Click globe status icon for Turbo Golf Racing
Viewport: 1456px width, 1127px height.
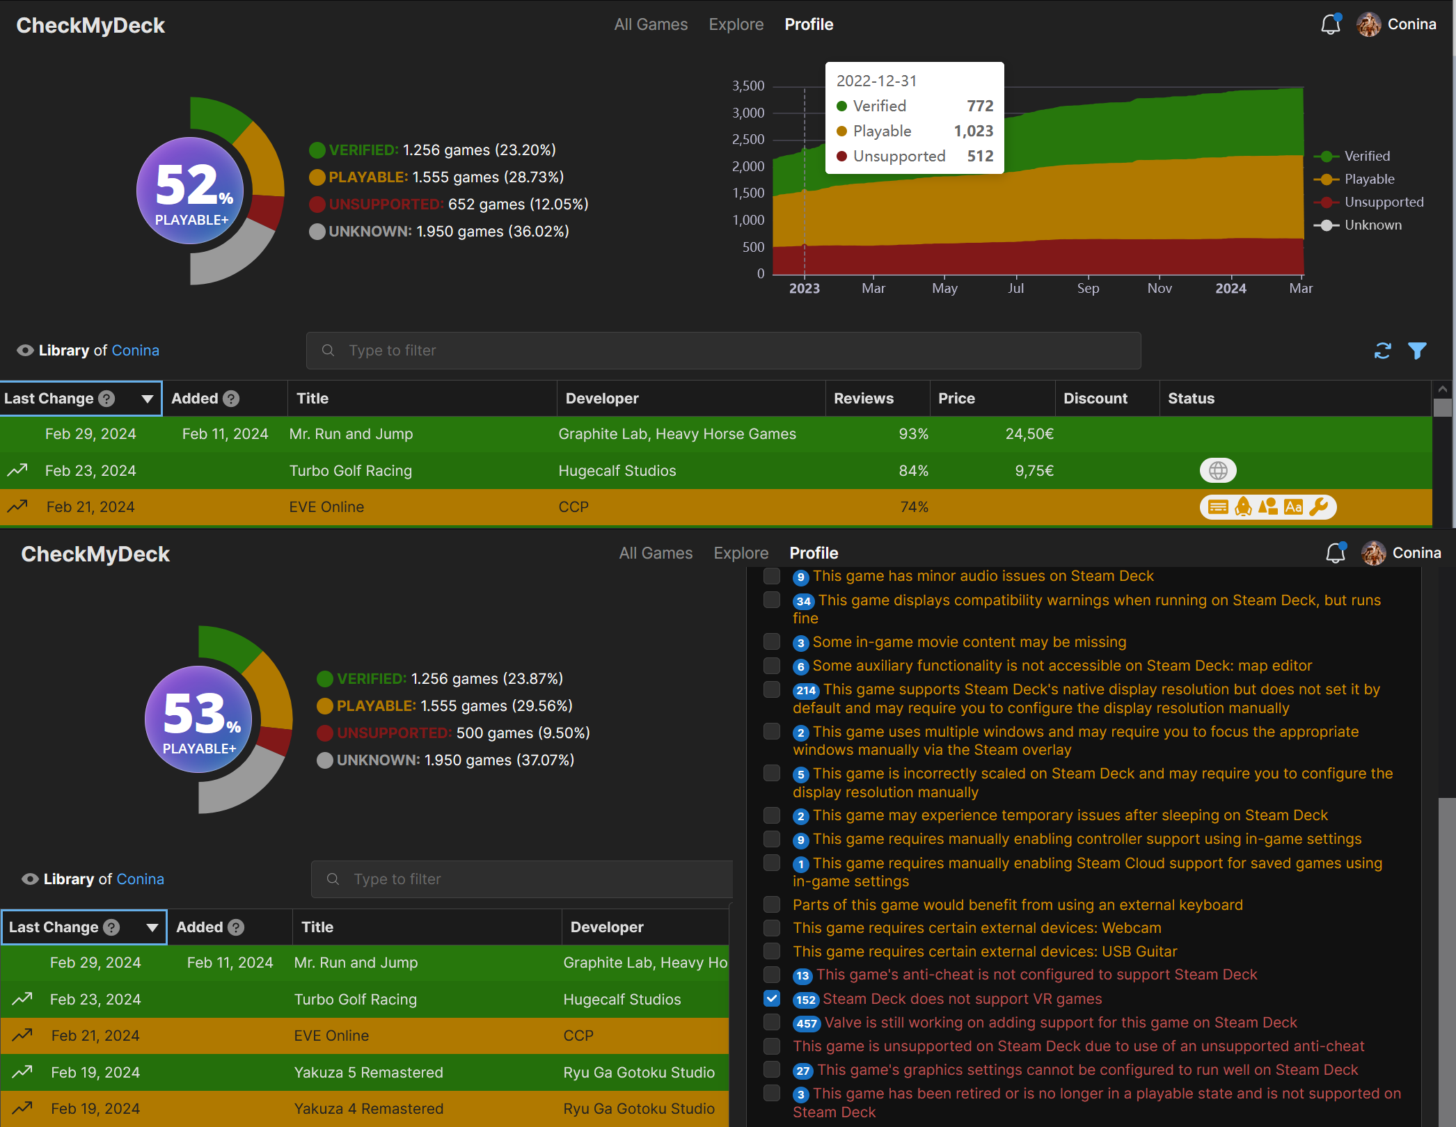pos(1217,471)
